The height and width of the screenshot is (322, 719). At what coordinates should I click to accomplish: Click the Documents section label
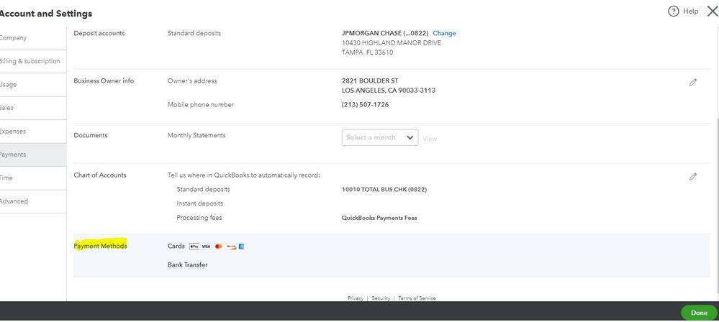pos(91,135)
